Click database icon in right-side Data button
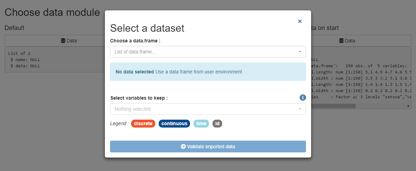 coord(341,41)
